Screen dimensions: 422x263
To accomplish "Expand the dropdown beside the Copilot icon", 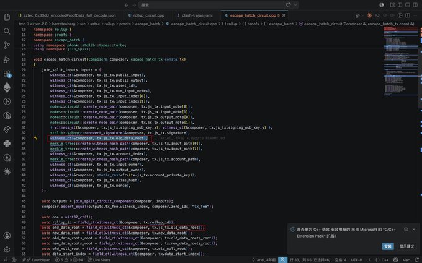I will pyautogui.click(x=295, y=5).
